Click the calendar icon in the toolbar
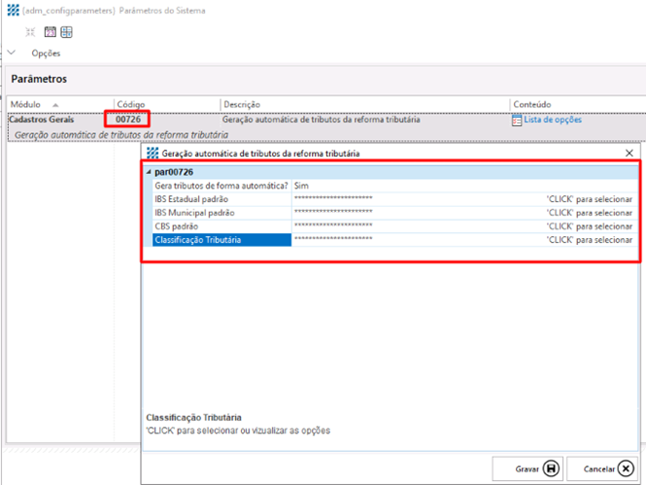This screenshot has height=485, width=646. (x=50, y=32)
